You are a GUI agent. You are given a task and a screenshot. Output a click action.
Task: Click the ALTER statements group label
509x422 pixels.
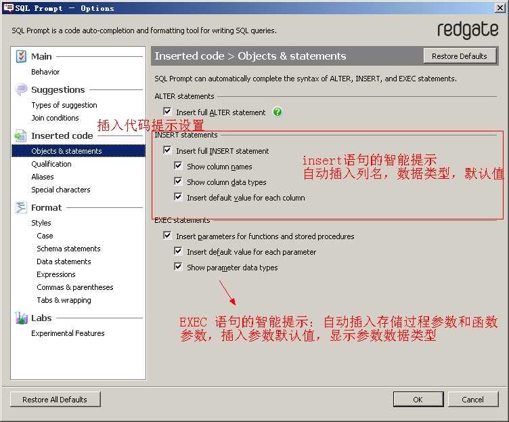(184, 96)
